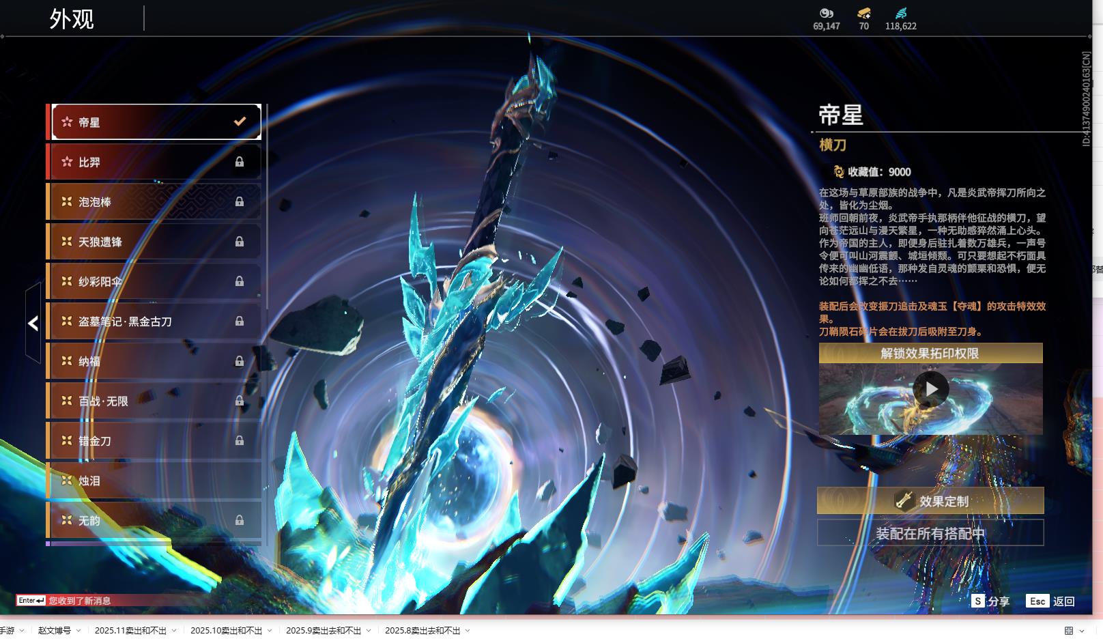Screen dimensions: 1103x641
Task: Play the 帝星 effect preview video
Action: 931,389
